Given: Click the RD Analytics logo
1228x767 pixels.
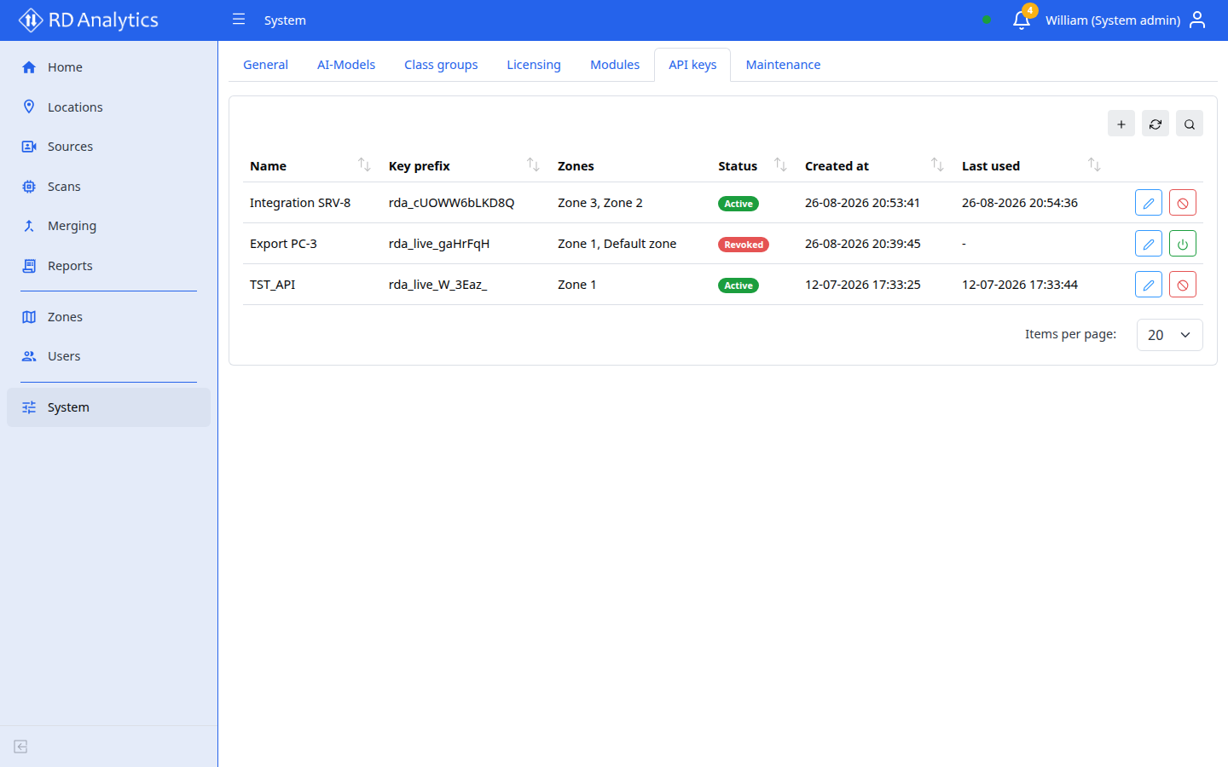Looking at the screenshot, I should click(89, 20).
